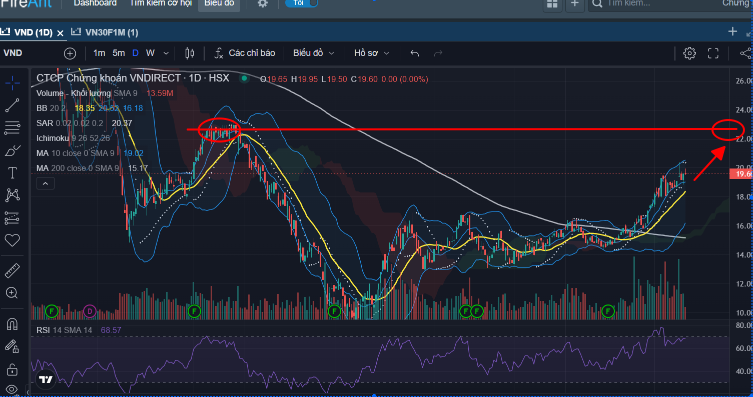Collapse the indicator legend list
This screenshot has height=397, width=753.
pyautogui.click(x=45, y=183)
